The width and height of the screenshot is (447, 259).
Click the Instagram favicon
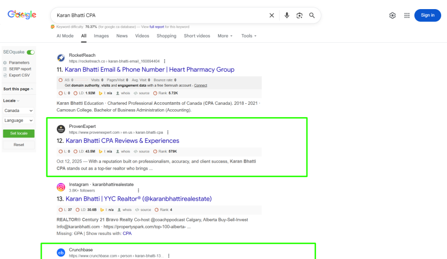(61, 187)
